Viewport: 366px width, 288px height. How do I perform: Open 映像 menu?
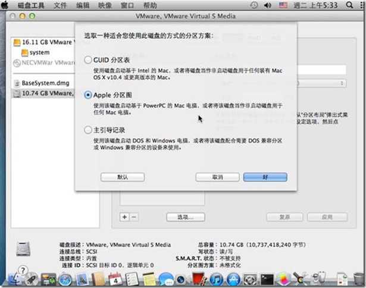105,5
